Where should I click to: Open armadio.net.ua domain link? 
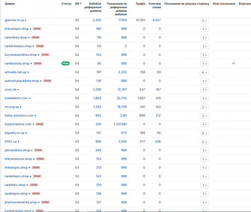click(x=15, y=72)
